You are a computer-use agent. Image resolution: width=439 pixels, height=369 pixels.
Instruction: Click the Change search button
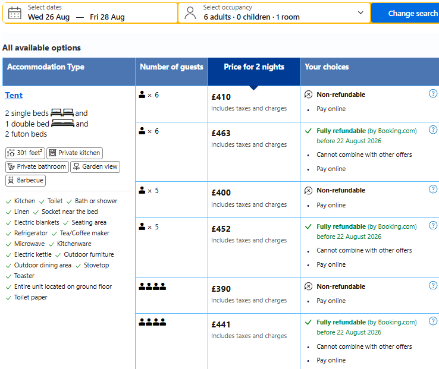[x=405, y=13]
